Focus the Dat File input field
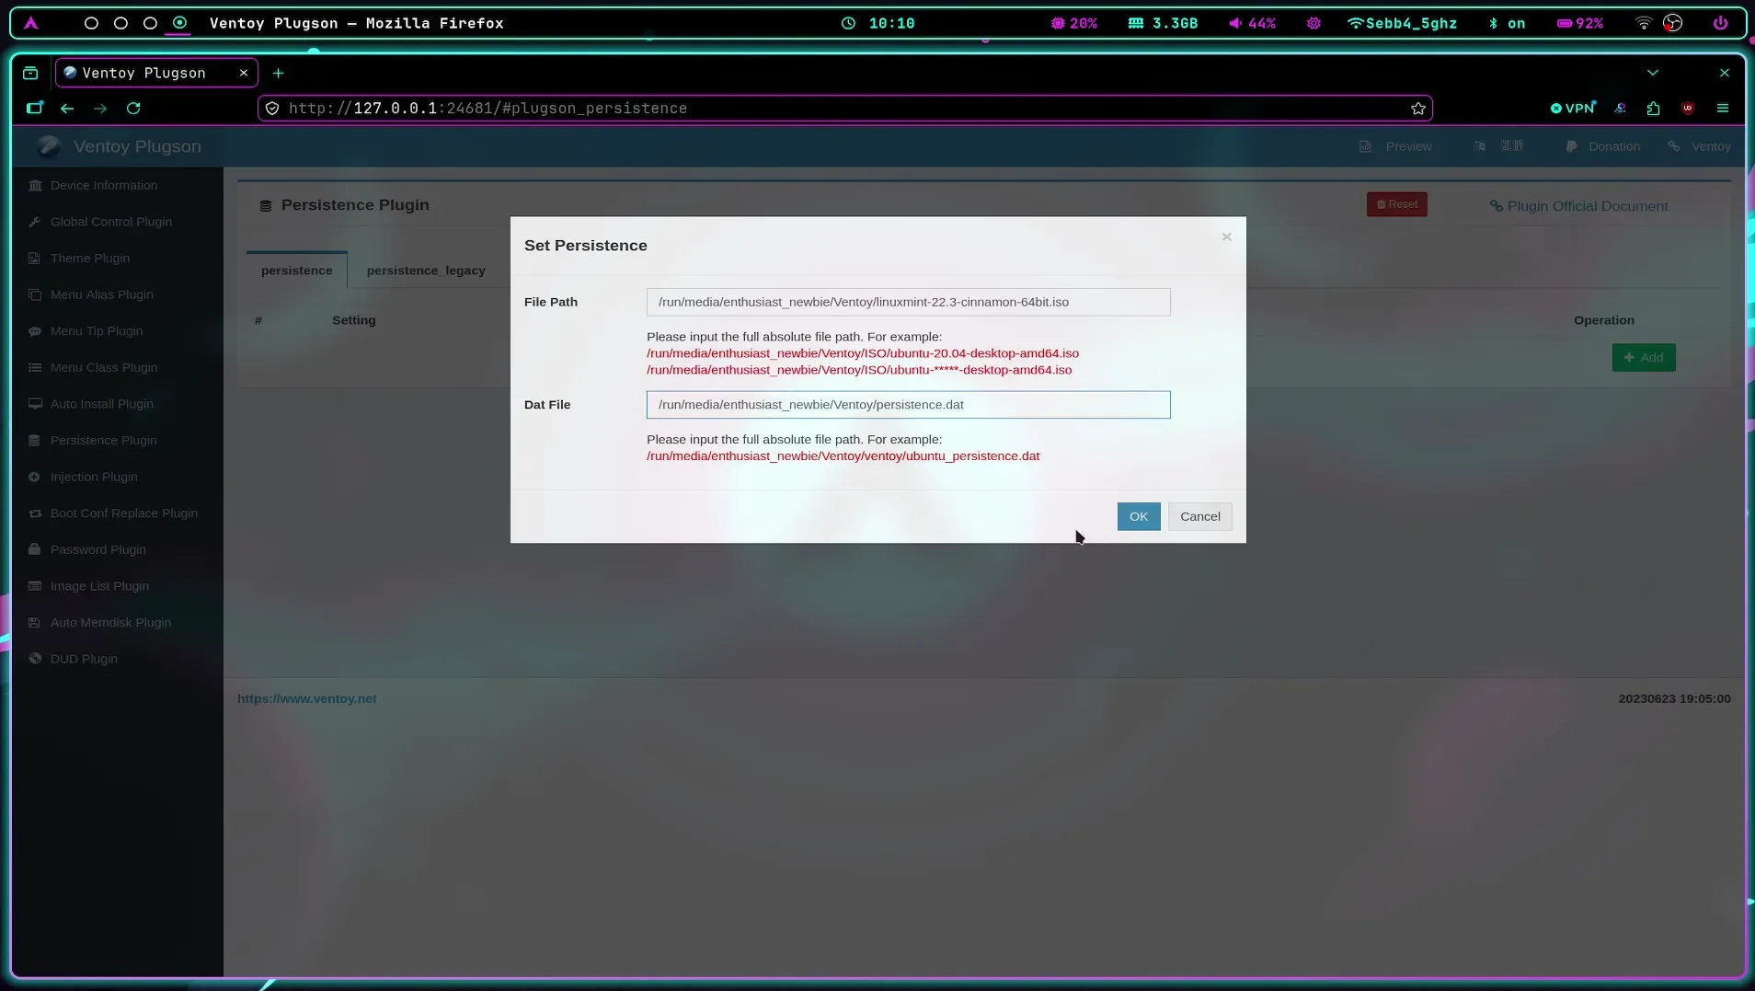Image resolution: width=1755 pixels, height=991 pixels. pos(909,405)
